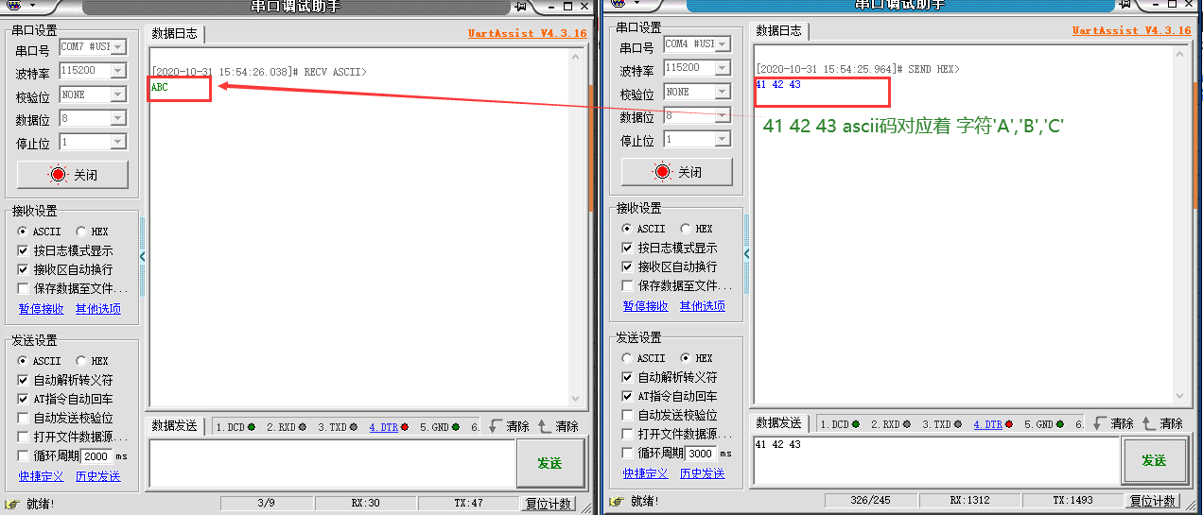
Task: Open 其他选项 link in right window
Action: tap(703, 306)
